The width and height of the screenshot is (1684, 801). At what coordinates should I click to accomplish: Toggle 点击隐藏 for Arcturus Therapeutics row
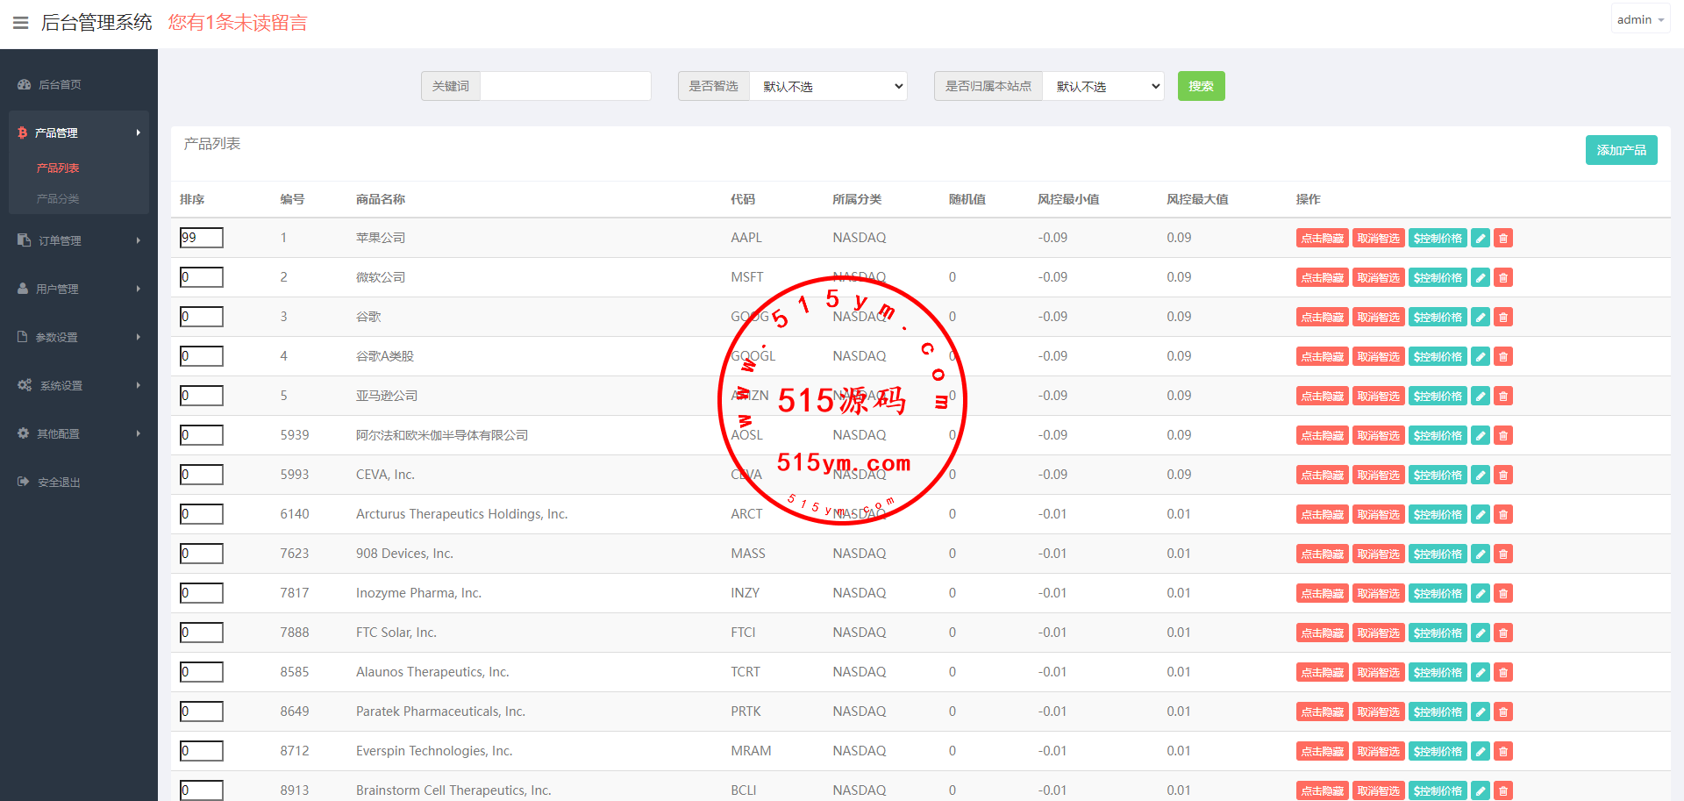(x=1322, y=514)
